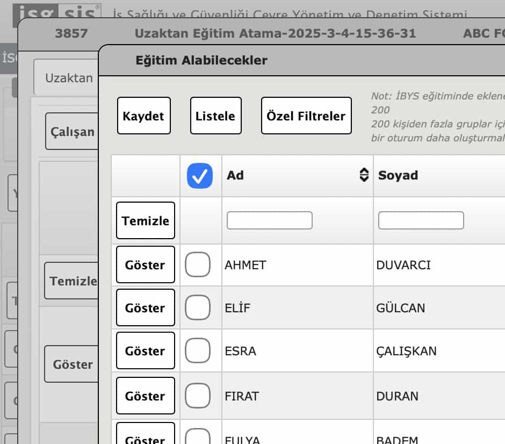
Task: Toggle the select-all checkbox in header
Action: coord(200,176)
